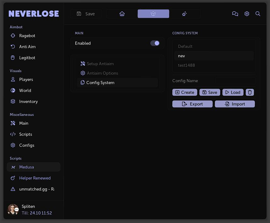Open Inventory page

(x=34, y=101)
